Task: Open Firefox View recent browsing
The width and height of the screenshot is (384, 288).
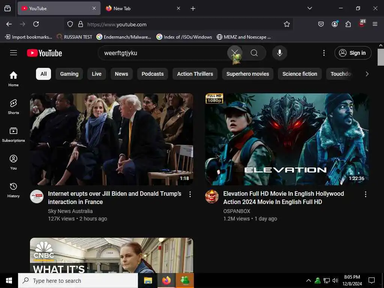Action: (7, 8)
